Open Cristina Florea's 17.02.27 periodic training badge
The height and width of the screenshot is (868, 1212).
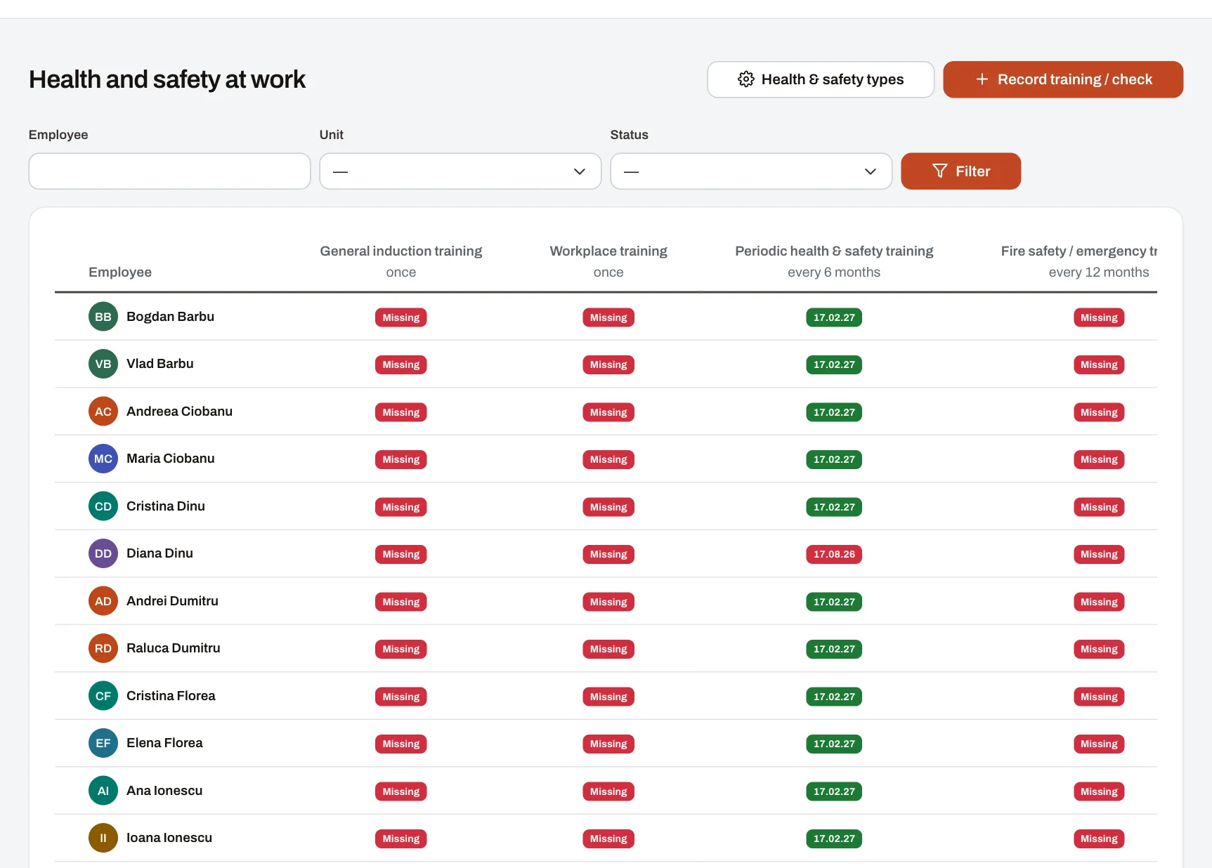pyautogui.click(x=834, y=697)
